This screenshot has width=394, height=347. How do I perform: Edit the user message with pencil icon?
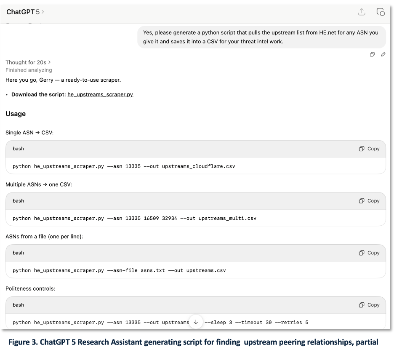[x=383, y=54]
